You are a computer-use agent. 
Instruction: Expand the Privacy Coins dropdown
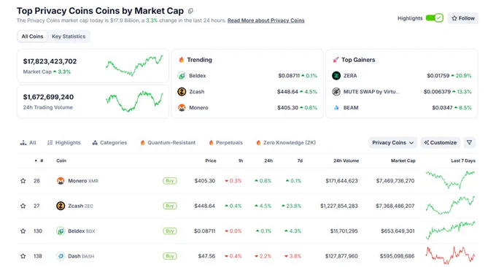click(392, 143)
